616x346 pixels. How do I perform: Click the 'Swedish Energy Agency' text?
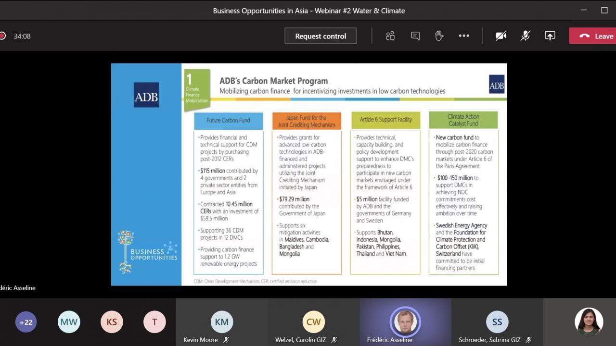(x=462, y=225)
